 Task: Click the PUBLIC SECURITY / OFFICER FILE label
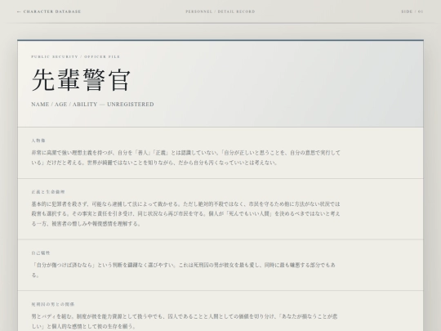pos(76,56)
